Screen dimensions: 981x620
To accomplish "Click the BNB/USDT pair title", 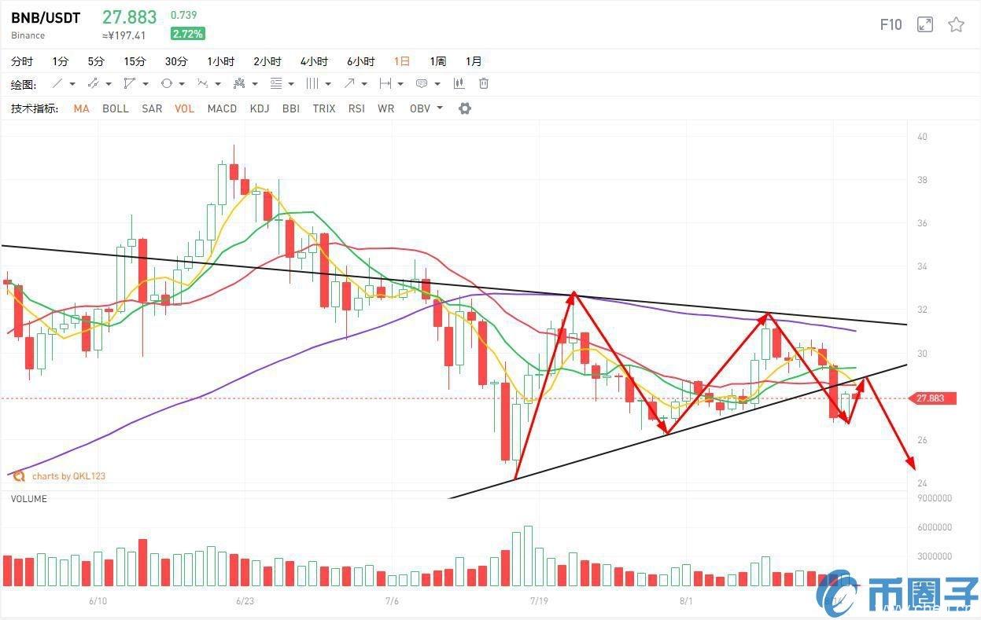I will click(x=46, y=18).
